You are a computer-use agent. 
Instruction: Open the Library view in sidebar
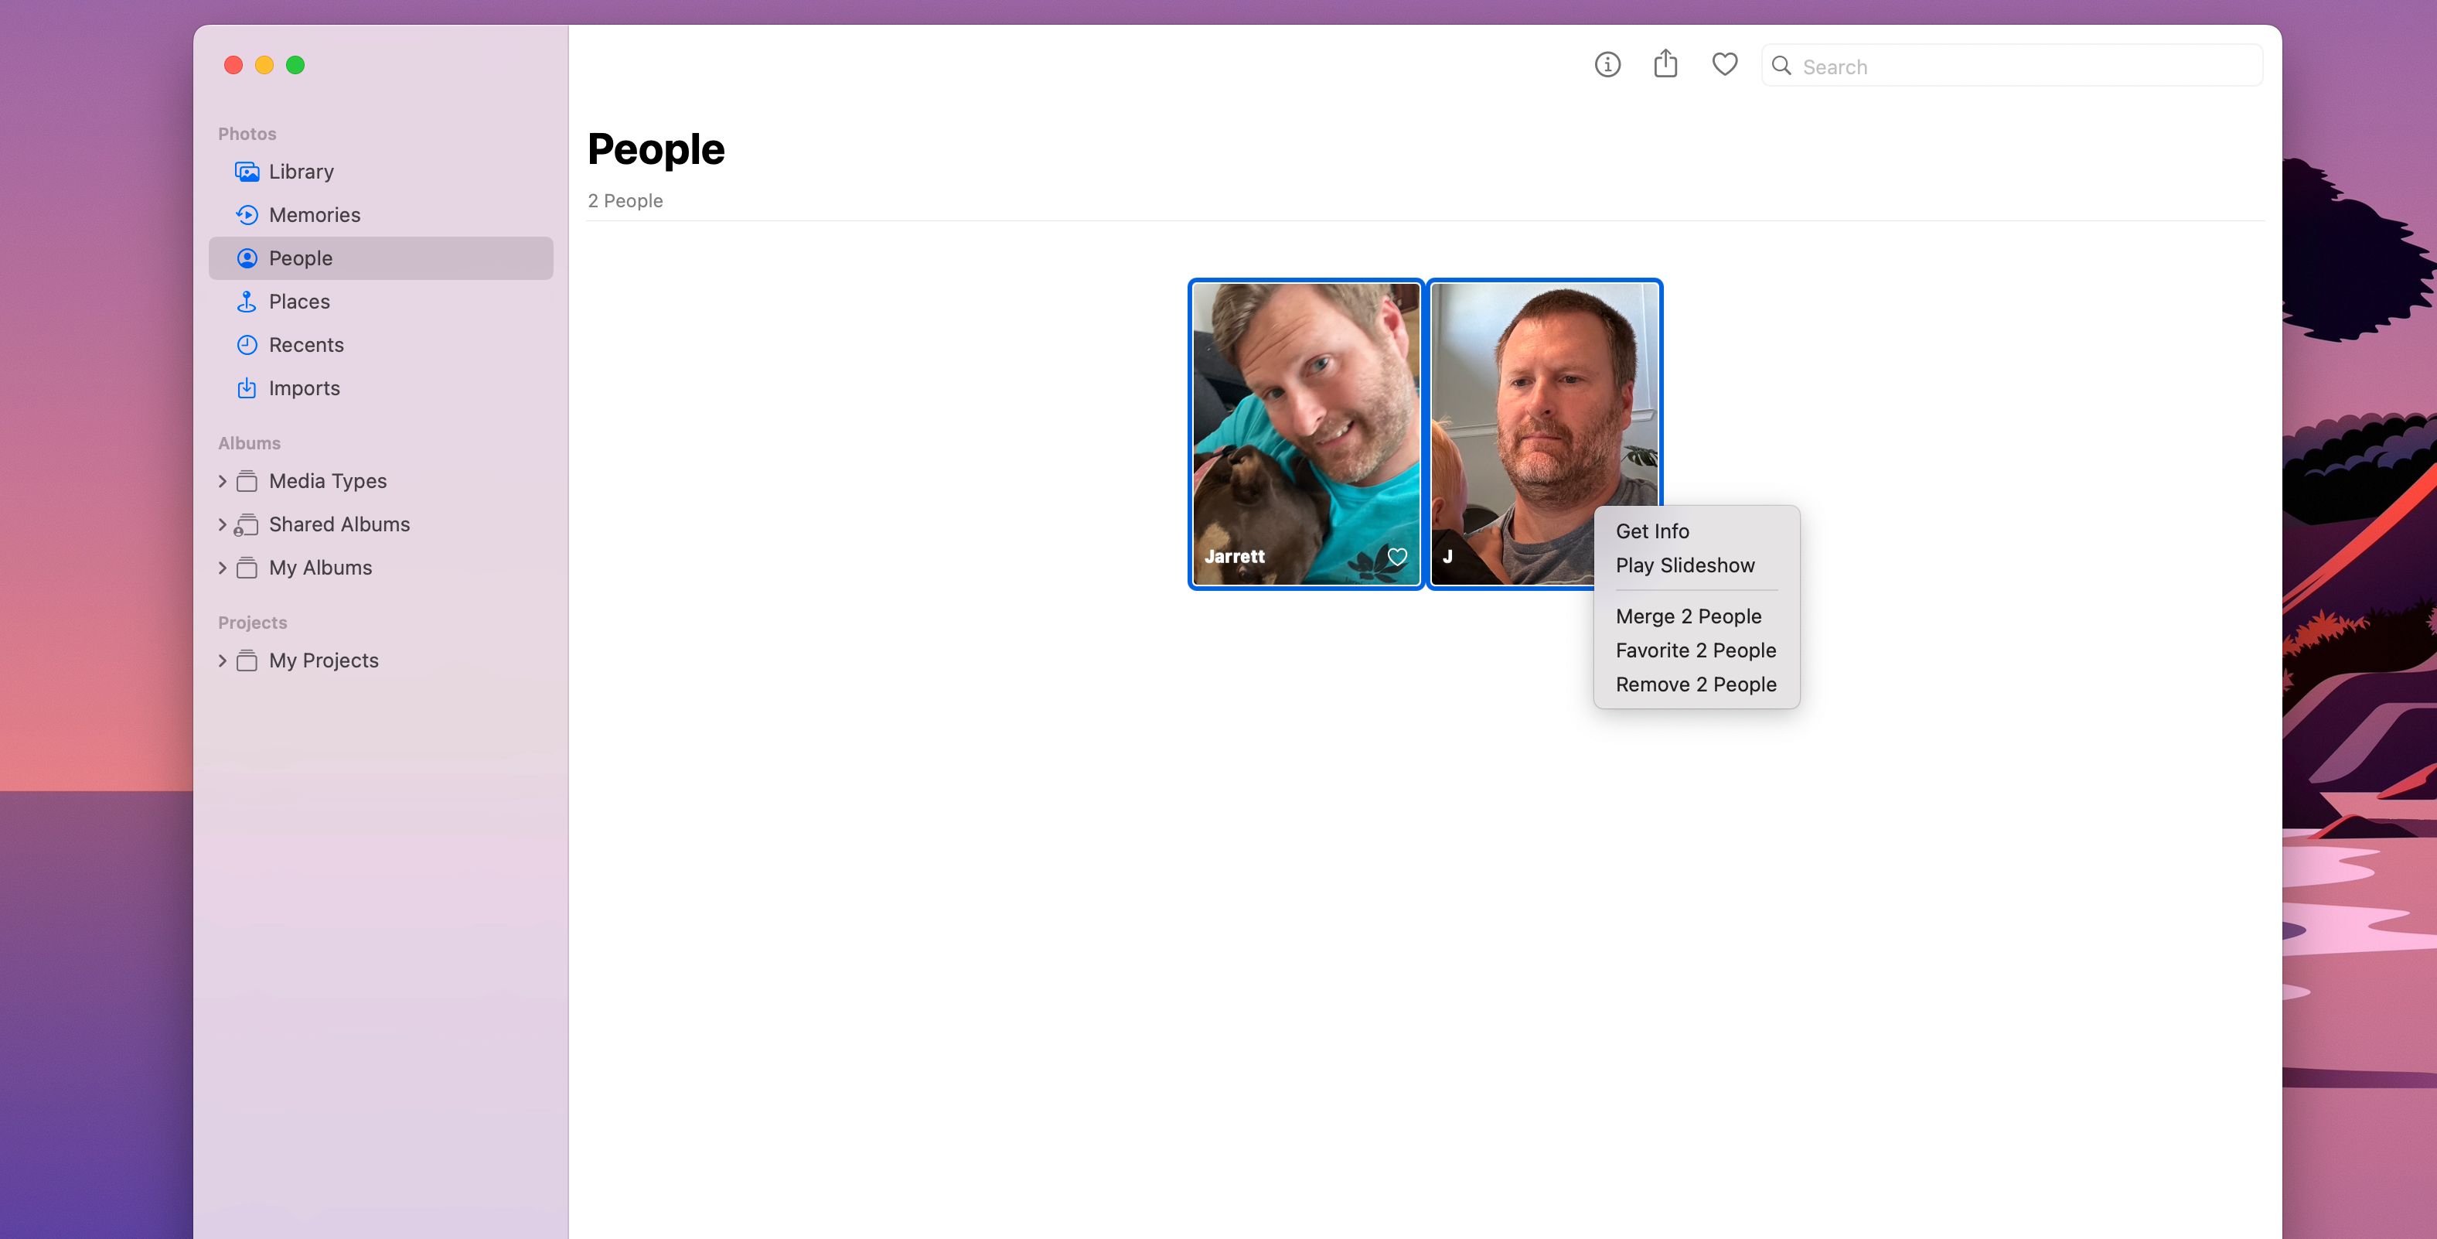pyautogui.click(x=301, y=172)
